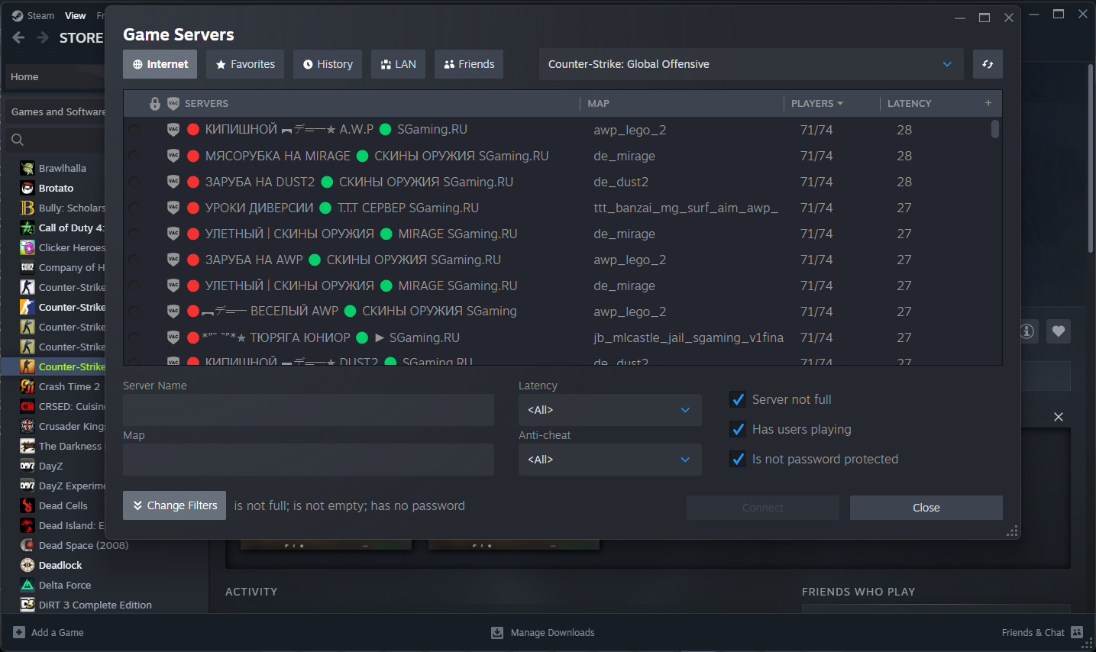
Task: Click the Company of Heroes game icon
Action: coord(27,267)
